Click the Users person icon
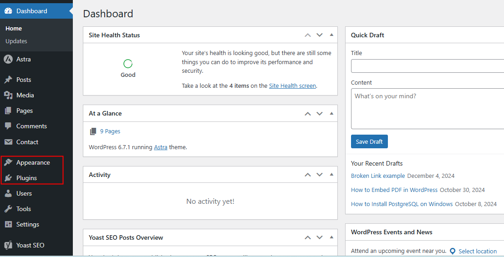 [x=8, y=193]
